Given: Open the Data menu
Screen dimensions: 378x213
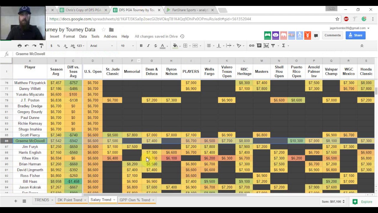Looking at the screenshot, I should pos(83,36).
